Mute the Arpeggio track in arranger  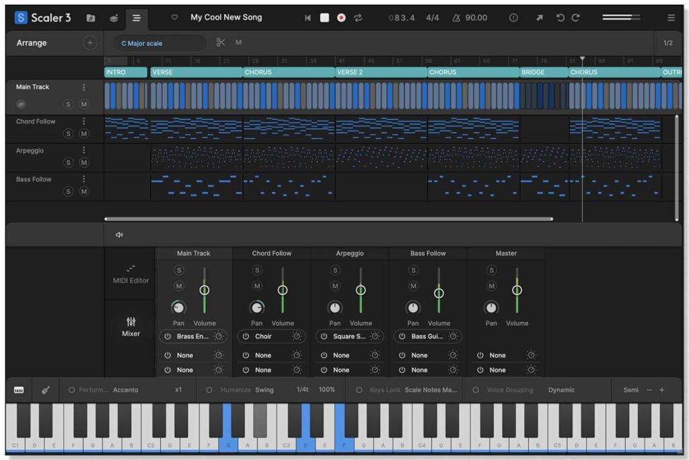pos(84,163)
